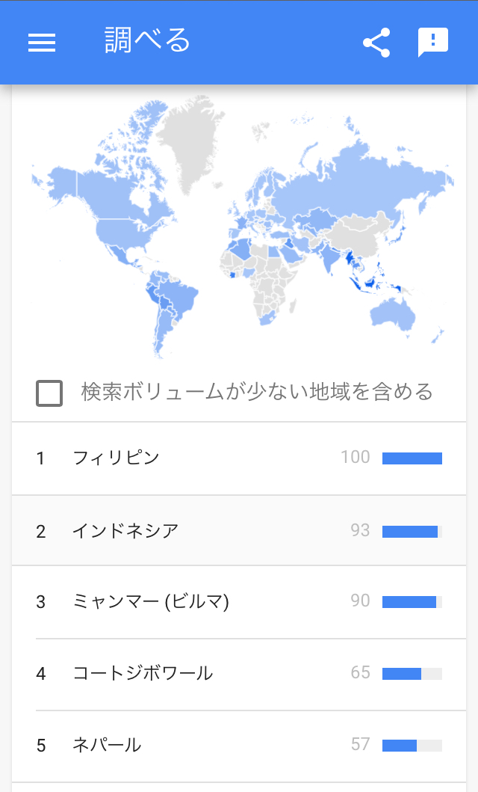Select インドネシア in the region list
478x792 pixels.
(x=125, y=531)
